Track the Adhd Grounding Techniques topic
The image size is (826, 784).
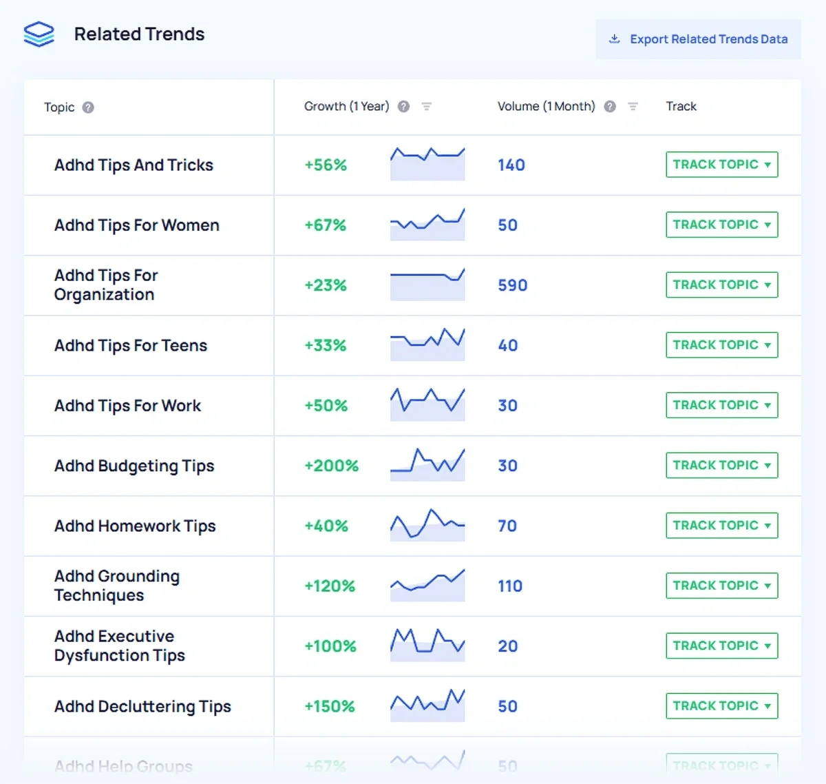(x=721, y=585)
